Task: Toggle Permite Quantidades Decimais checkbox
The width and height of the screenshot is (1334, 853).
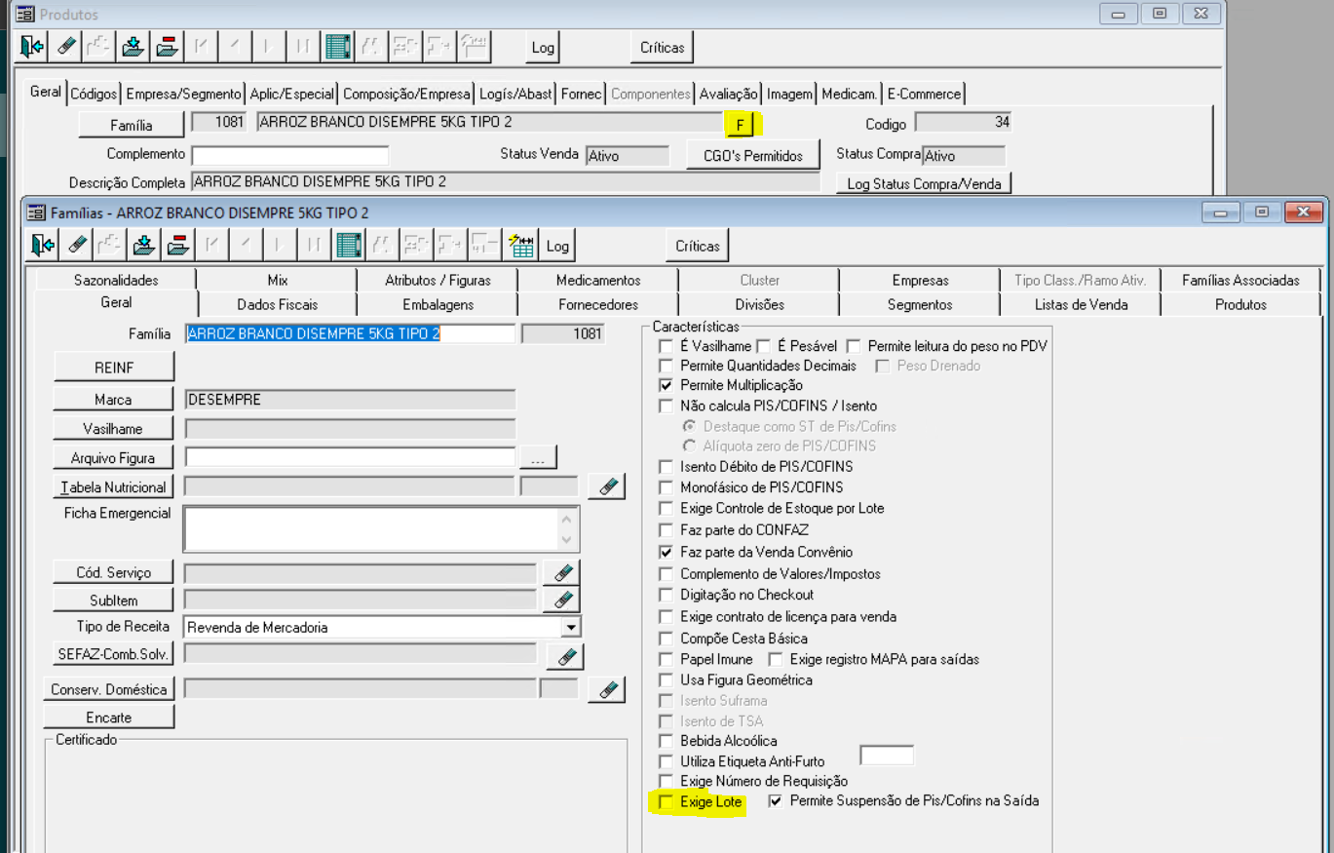Action: [667, 366]
